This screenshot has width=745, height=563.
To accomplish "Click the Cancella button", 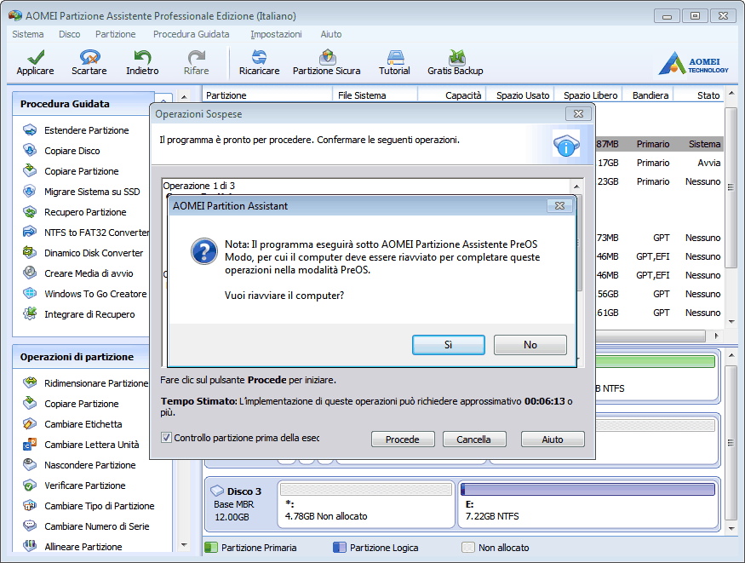I will click(474, 439).
